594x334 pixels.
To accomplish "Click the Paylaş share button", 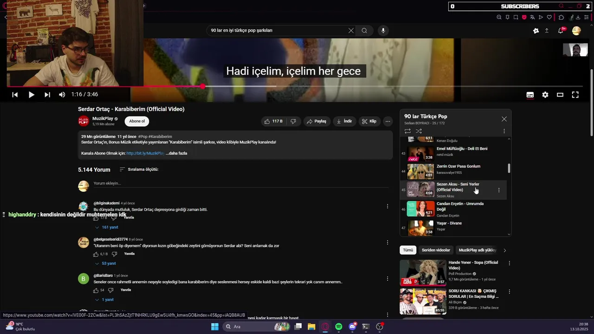I will (x=316, y=121).
